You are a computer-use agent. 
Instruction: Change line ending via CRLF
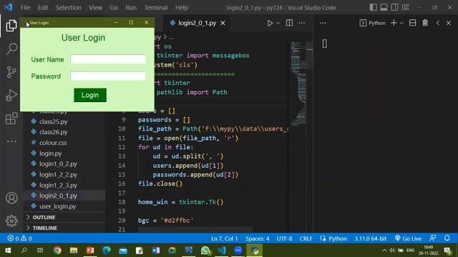pos(306,238)
